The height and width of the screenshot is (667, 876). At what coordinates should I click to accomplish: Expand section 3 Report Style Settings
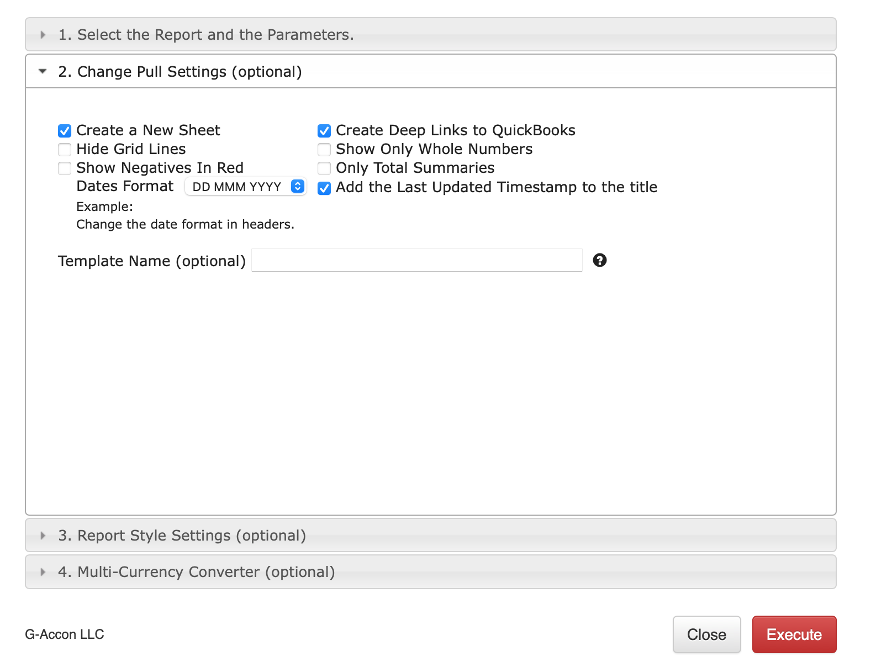point(431,535)
